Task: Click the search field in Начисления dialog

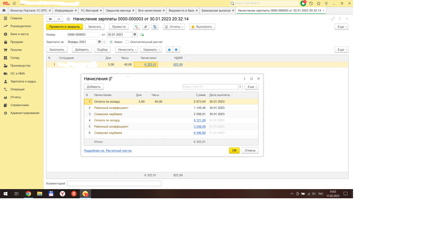Action: pyautogui.click(x=210, y=87)
